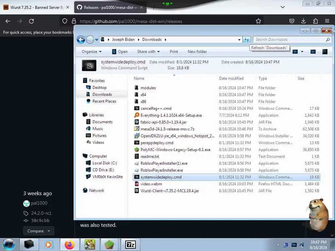
Task: Refresh the Downloads folder
Action: click(247, 40)
